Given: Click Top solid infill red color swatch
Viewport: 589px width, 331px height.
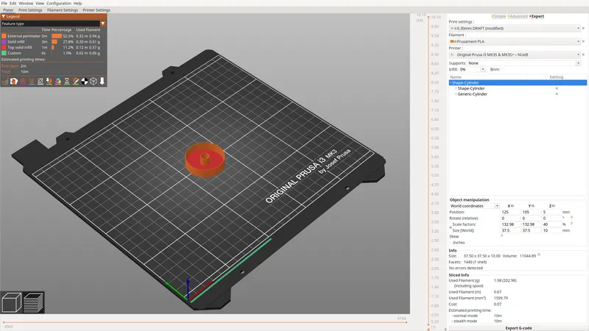Looking at the screenshot, I should (4, 47).
